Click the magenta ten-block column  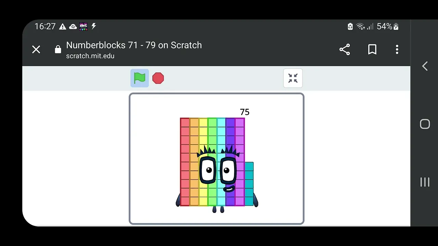point(240,162)
